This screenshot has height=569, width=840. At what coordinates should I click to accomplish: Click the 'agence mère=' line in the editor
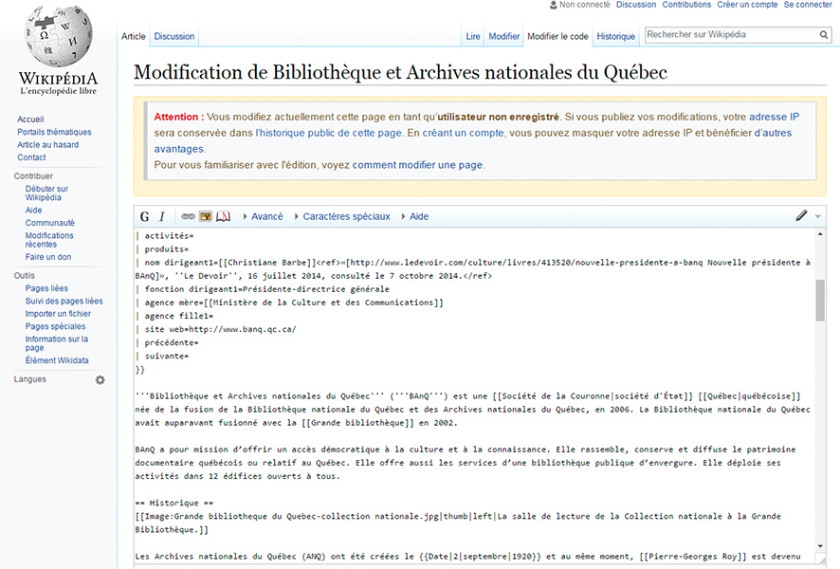pyautogui.click(x=289, y=303)
